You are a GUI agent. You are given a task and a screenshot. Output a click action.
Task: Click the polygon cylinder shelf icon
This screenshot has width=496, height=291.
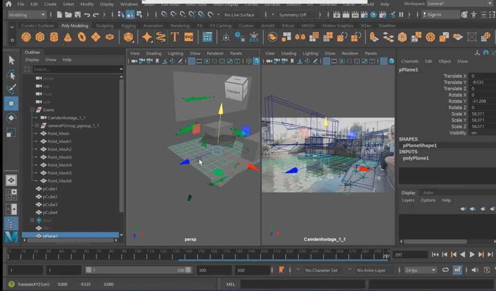coord(54,37)
